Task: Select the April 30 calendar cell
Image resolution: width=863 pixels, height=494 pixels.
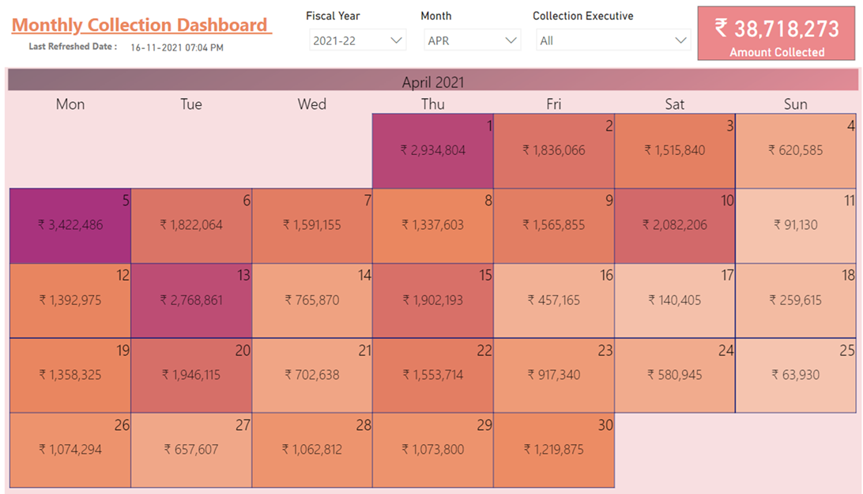Action: (553, 451)
